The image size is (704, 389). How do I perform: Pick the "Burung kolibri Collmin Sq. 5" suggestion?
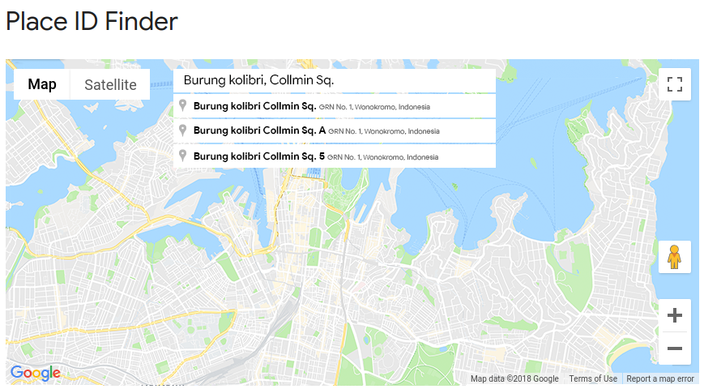click(x=259, y=156)
